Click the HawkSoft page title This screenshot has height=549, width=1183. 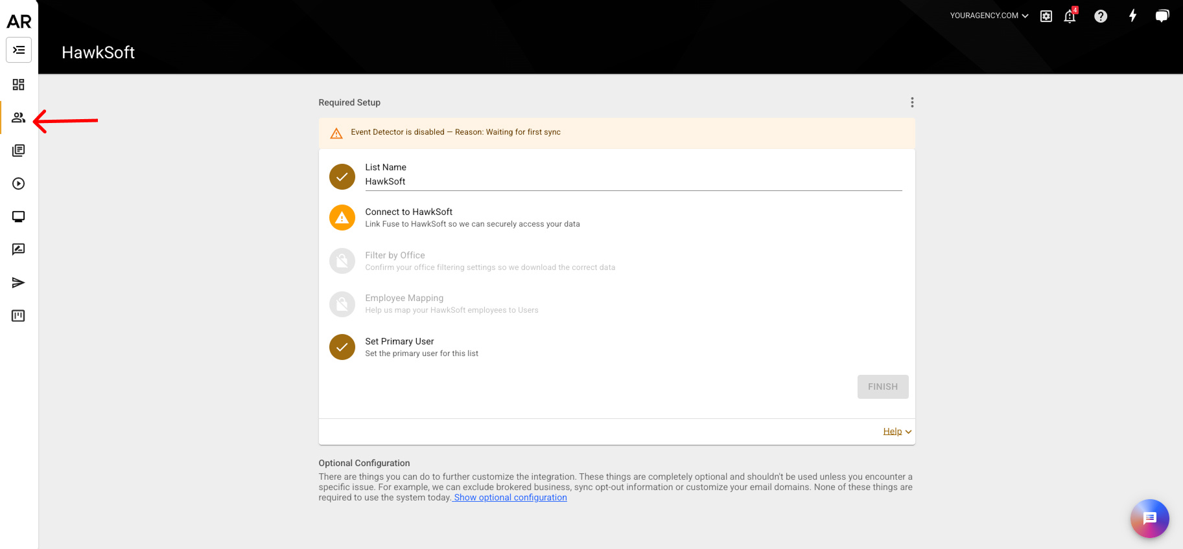coord(99,52)
